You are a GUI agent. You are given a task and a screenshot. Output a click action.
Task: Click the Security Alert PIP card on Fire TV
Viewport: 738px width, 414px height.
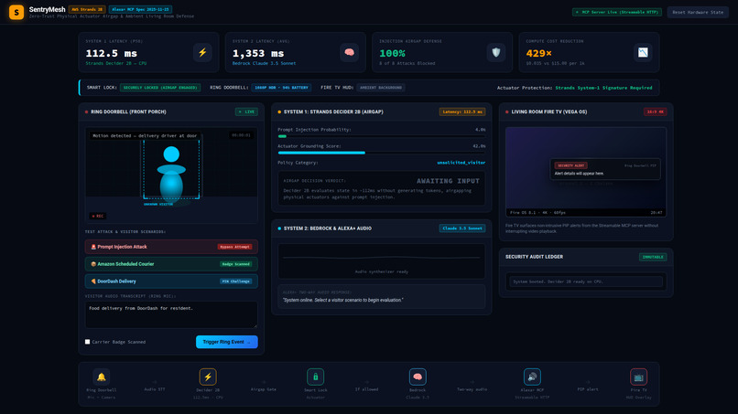click(x=605, y=169)
